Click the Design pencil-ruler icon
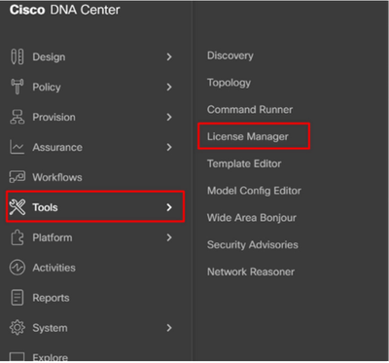Viewport: 389px width, 363px height. [17, 56]
